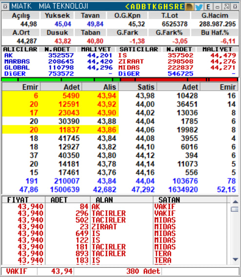Click the sell-side Emir column header
This screenshot has height=277, width=241.
tap(219, 87)
